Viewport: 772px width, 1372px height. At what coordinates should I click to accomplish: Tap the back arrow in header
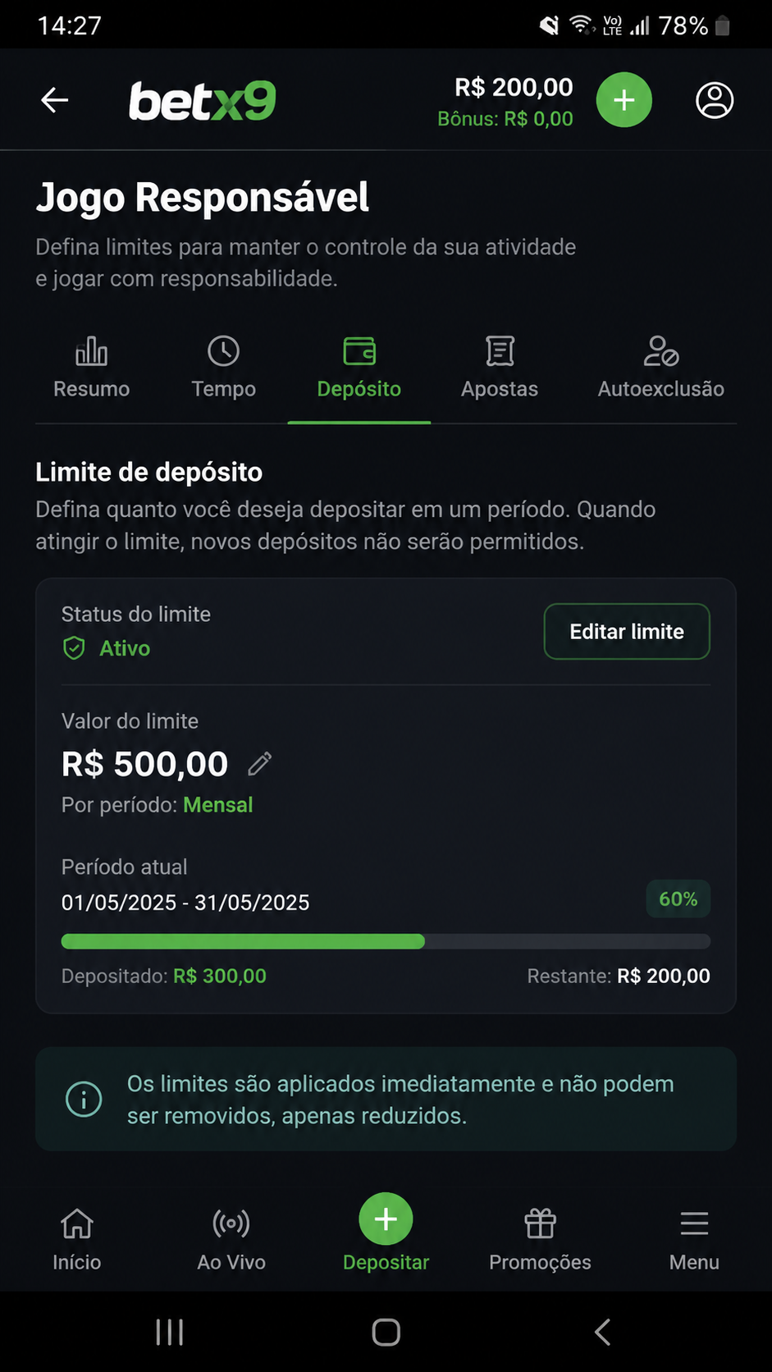tap(54, 100)
